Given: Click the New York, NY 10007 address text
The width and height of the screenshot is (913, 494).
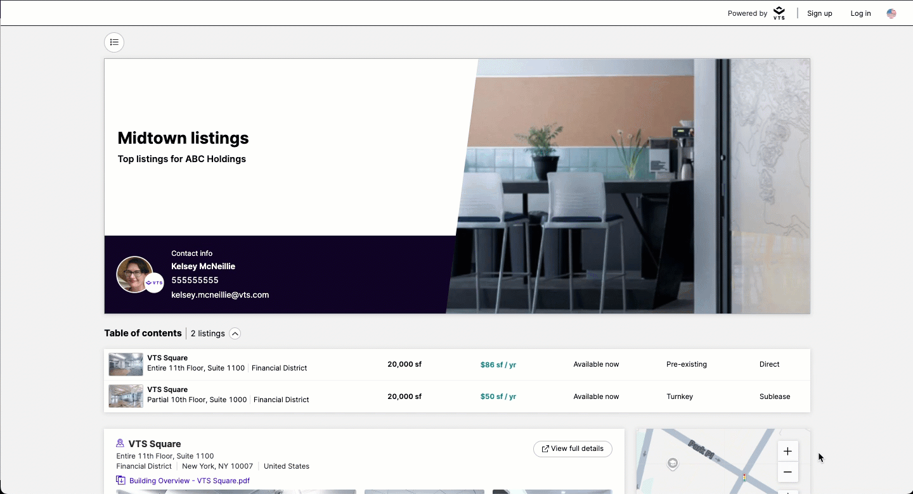Looking at the screenshot, I should [x=217, y=466].
